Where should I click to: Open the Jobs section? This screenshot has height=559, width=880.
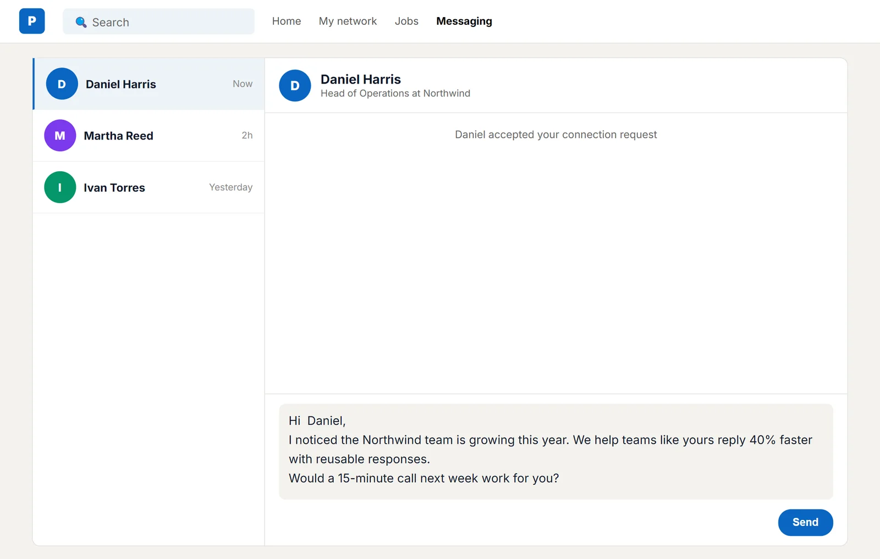click(406, 21)
